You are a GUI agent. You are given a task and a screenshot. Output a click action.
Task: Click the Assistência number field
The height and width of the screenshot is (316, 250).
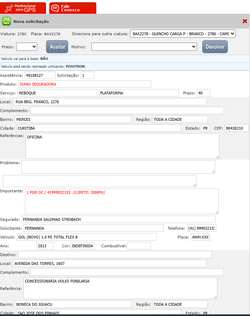40,75
